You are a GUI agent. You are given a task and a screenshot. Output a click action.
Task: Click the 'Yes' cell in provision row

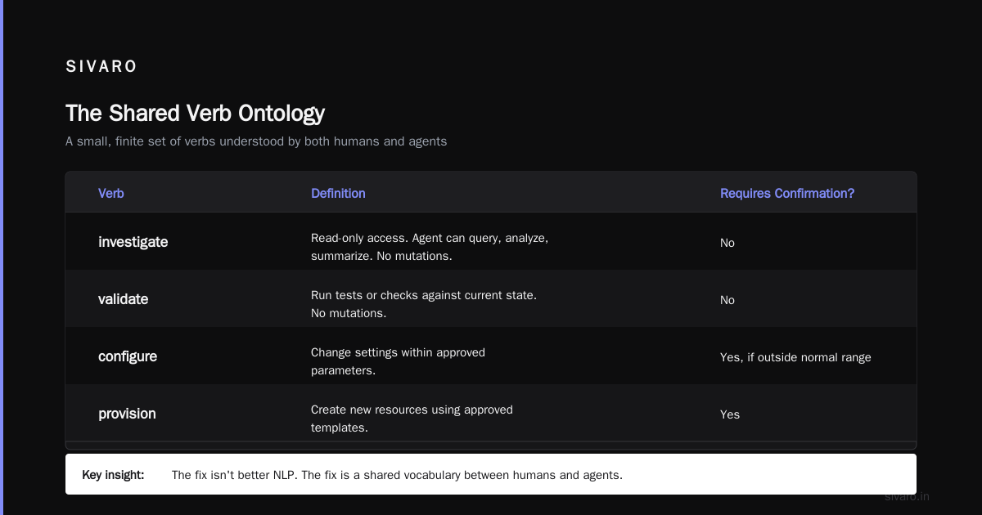[x=730, y=414]
